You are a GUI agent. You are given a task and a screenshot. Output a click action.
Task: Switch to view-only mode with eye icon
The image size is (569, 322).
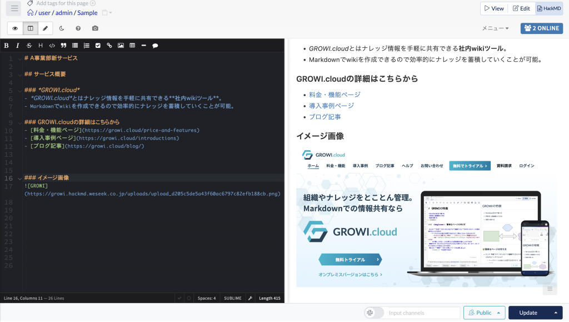[x=15, y=28]
